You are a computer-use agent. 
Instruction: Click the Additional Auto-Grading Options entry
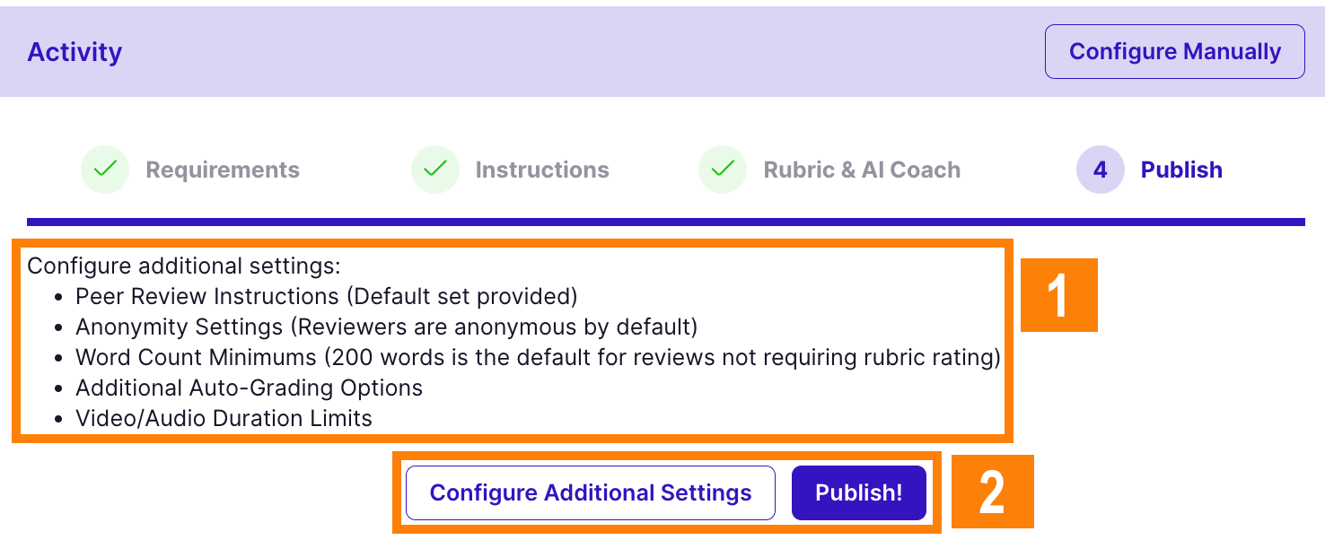tap(250, 388)
